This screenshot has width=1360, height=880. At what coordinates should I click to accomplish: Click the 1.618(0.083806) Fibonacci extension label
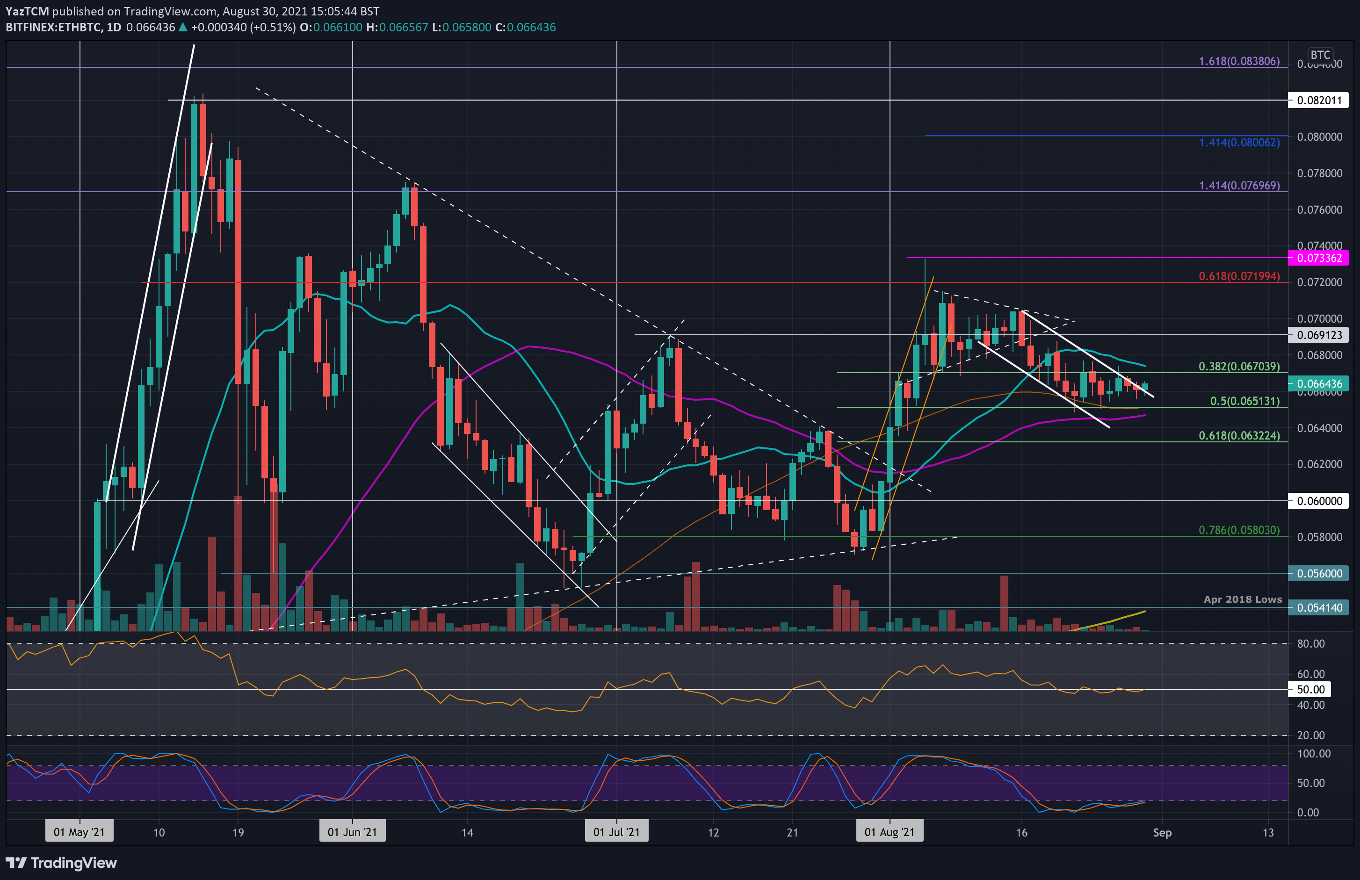tap(1239, 61)
